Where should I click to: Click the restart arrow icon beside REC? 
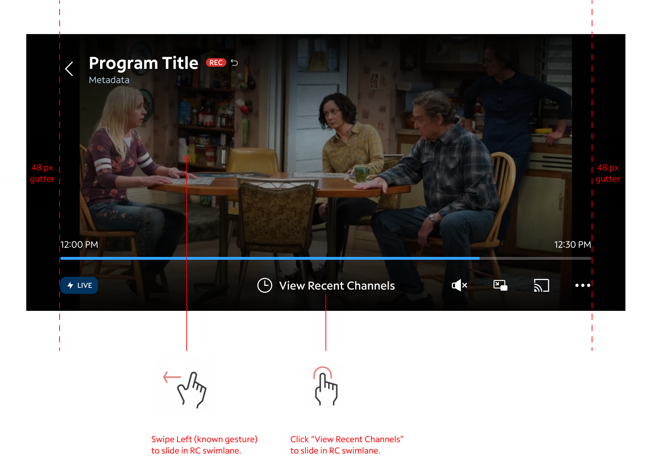click(x=234, y=63)
